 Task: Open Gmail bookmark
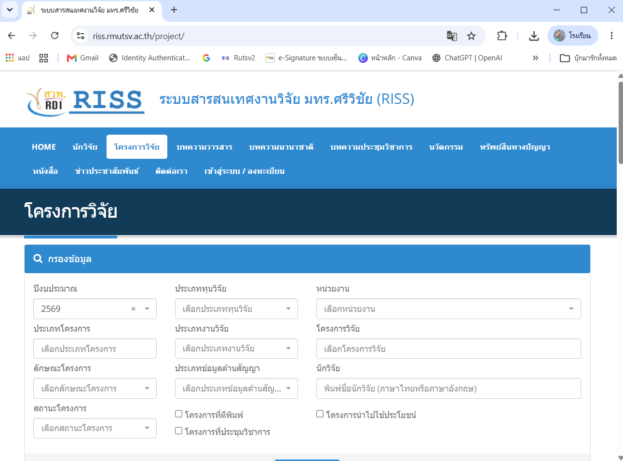pyautogui.click(x=82, y=58)
